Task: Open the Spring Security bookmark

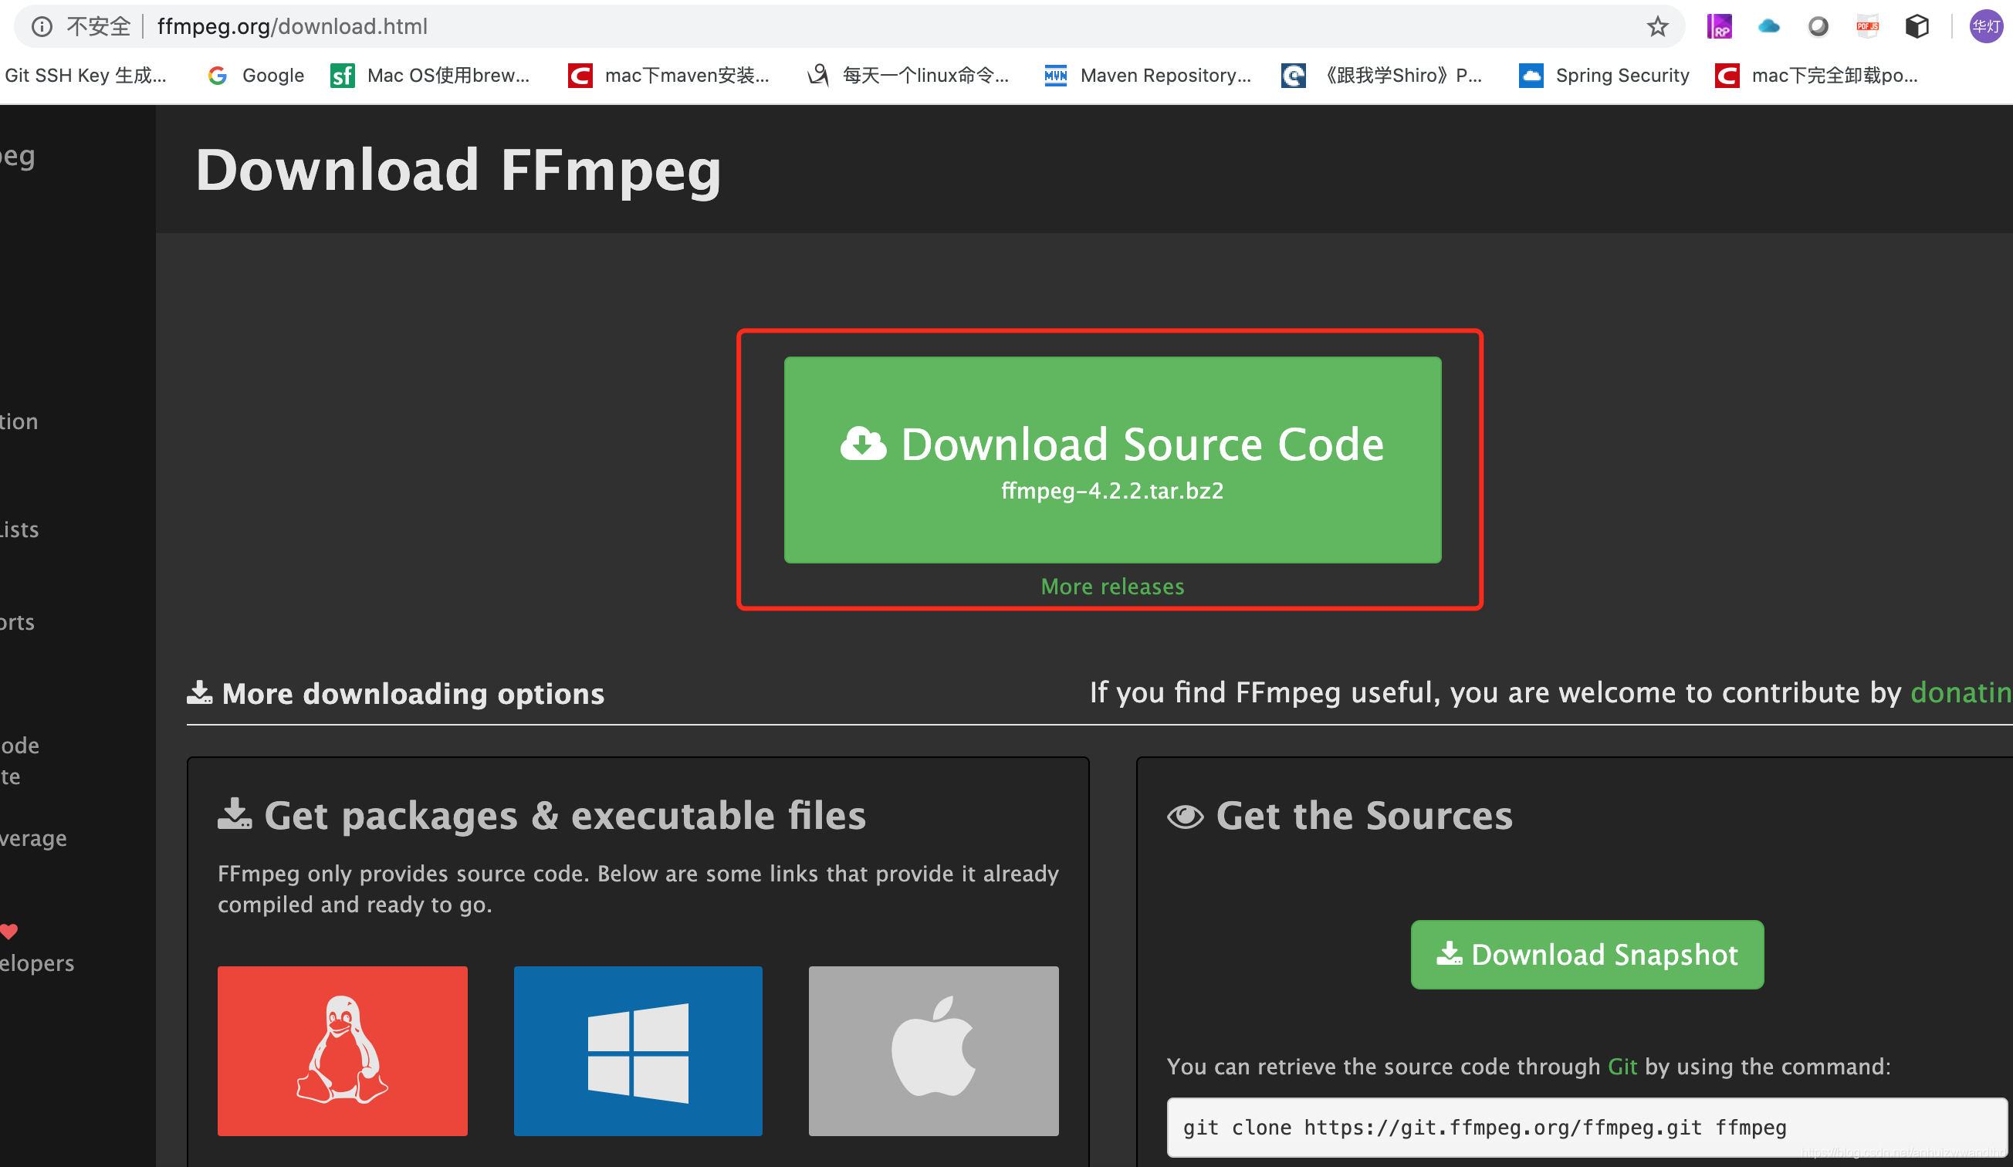Action: (1604, 75)
